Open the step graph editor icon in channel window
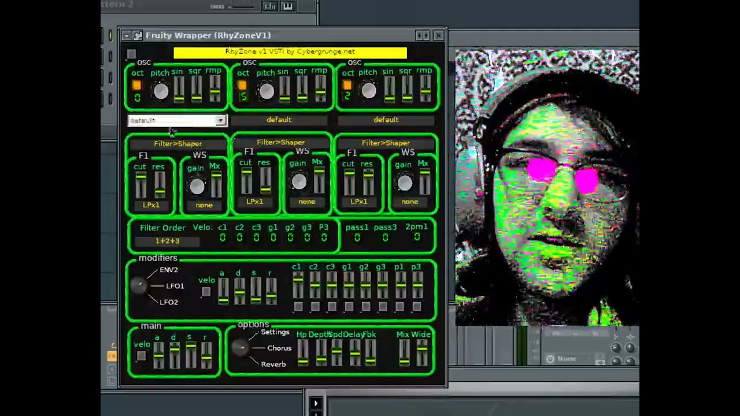Viewport: 740px width, 416px height. [269, 6]
